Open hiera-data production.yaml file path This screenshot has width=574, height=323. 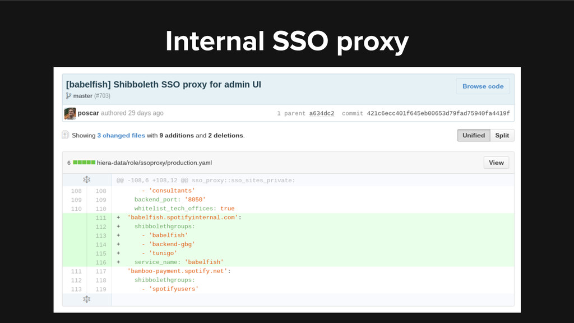pyautogui.click(x=154, y=163)
